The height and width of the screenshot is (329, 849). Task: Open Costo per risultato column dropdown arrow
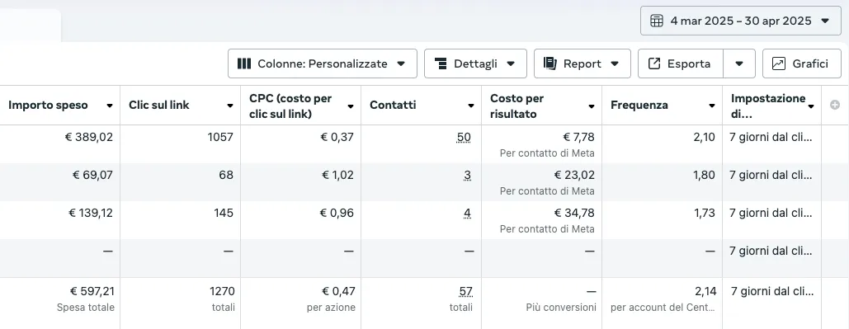pyautogui.click(x=592, y=106)
